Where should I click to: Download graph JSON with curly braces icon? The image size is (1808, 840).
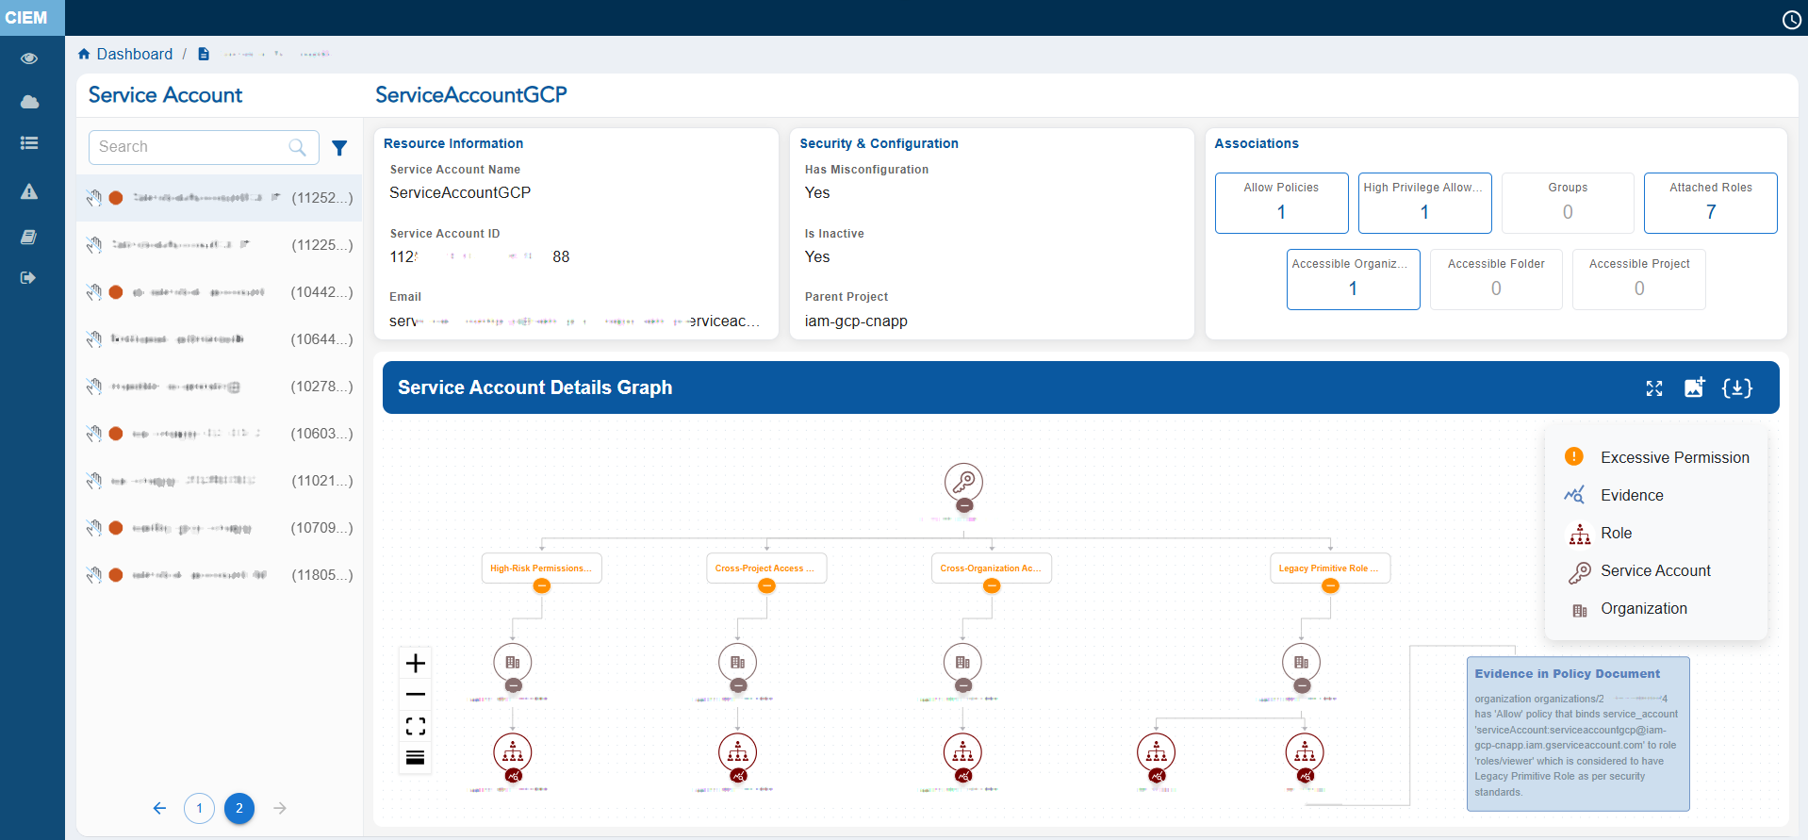tap(1736, 387)
